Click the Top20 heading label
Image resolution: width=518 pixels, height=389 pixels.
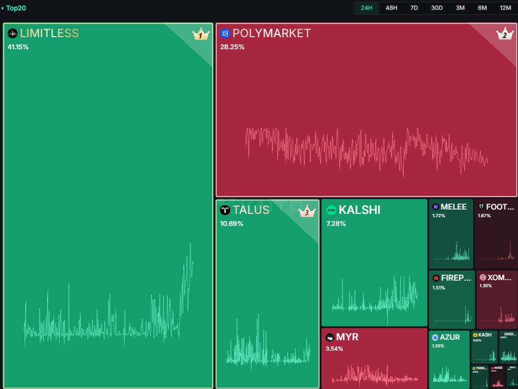click(x=16, y=8)
